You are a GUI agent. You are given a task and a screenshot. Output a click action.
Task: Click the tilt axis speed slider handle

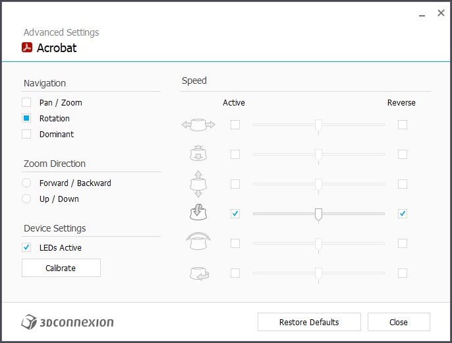[x=318, y=215]
